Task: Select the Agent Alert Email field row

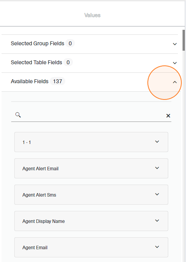Action: click(x=91, y=168)
